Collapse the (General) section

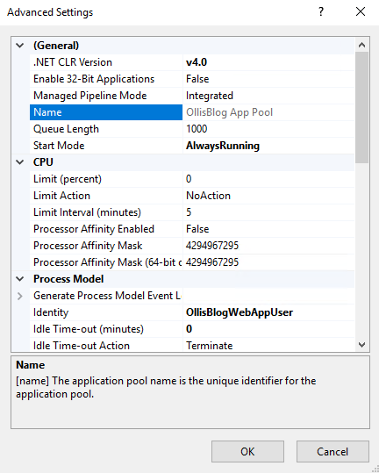coord(20,46)
